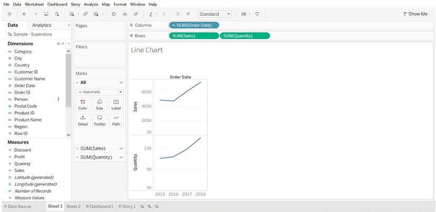This screenshot has height=212, width=436.
Task: Click the Undo back arrow
Action: (x=24, y=14)
